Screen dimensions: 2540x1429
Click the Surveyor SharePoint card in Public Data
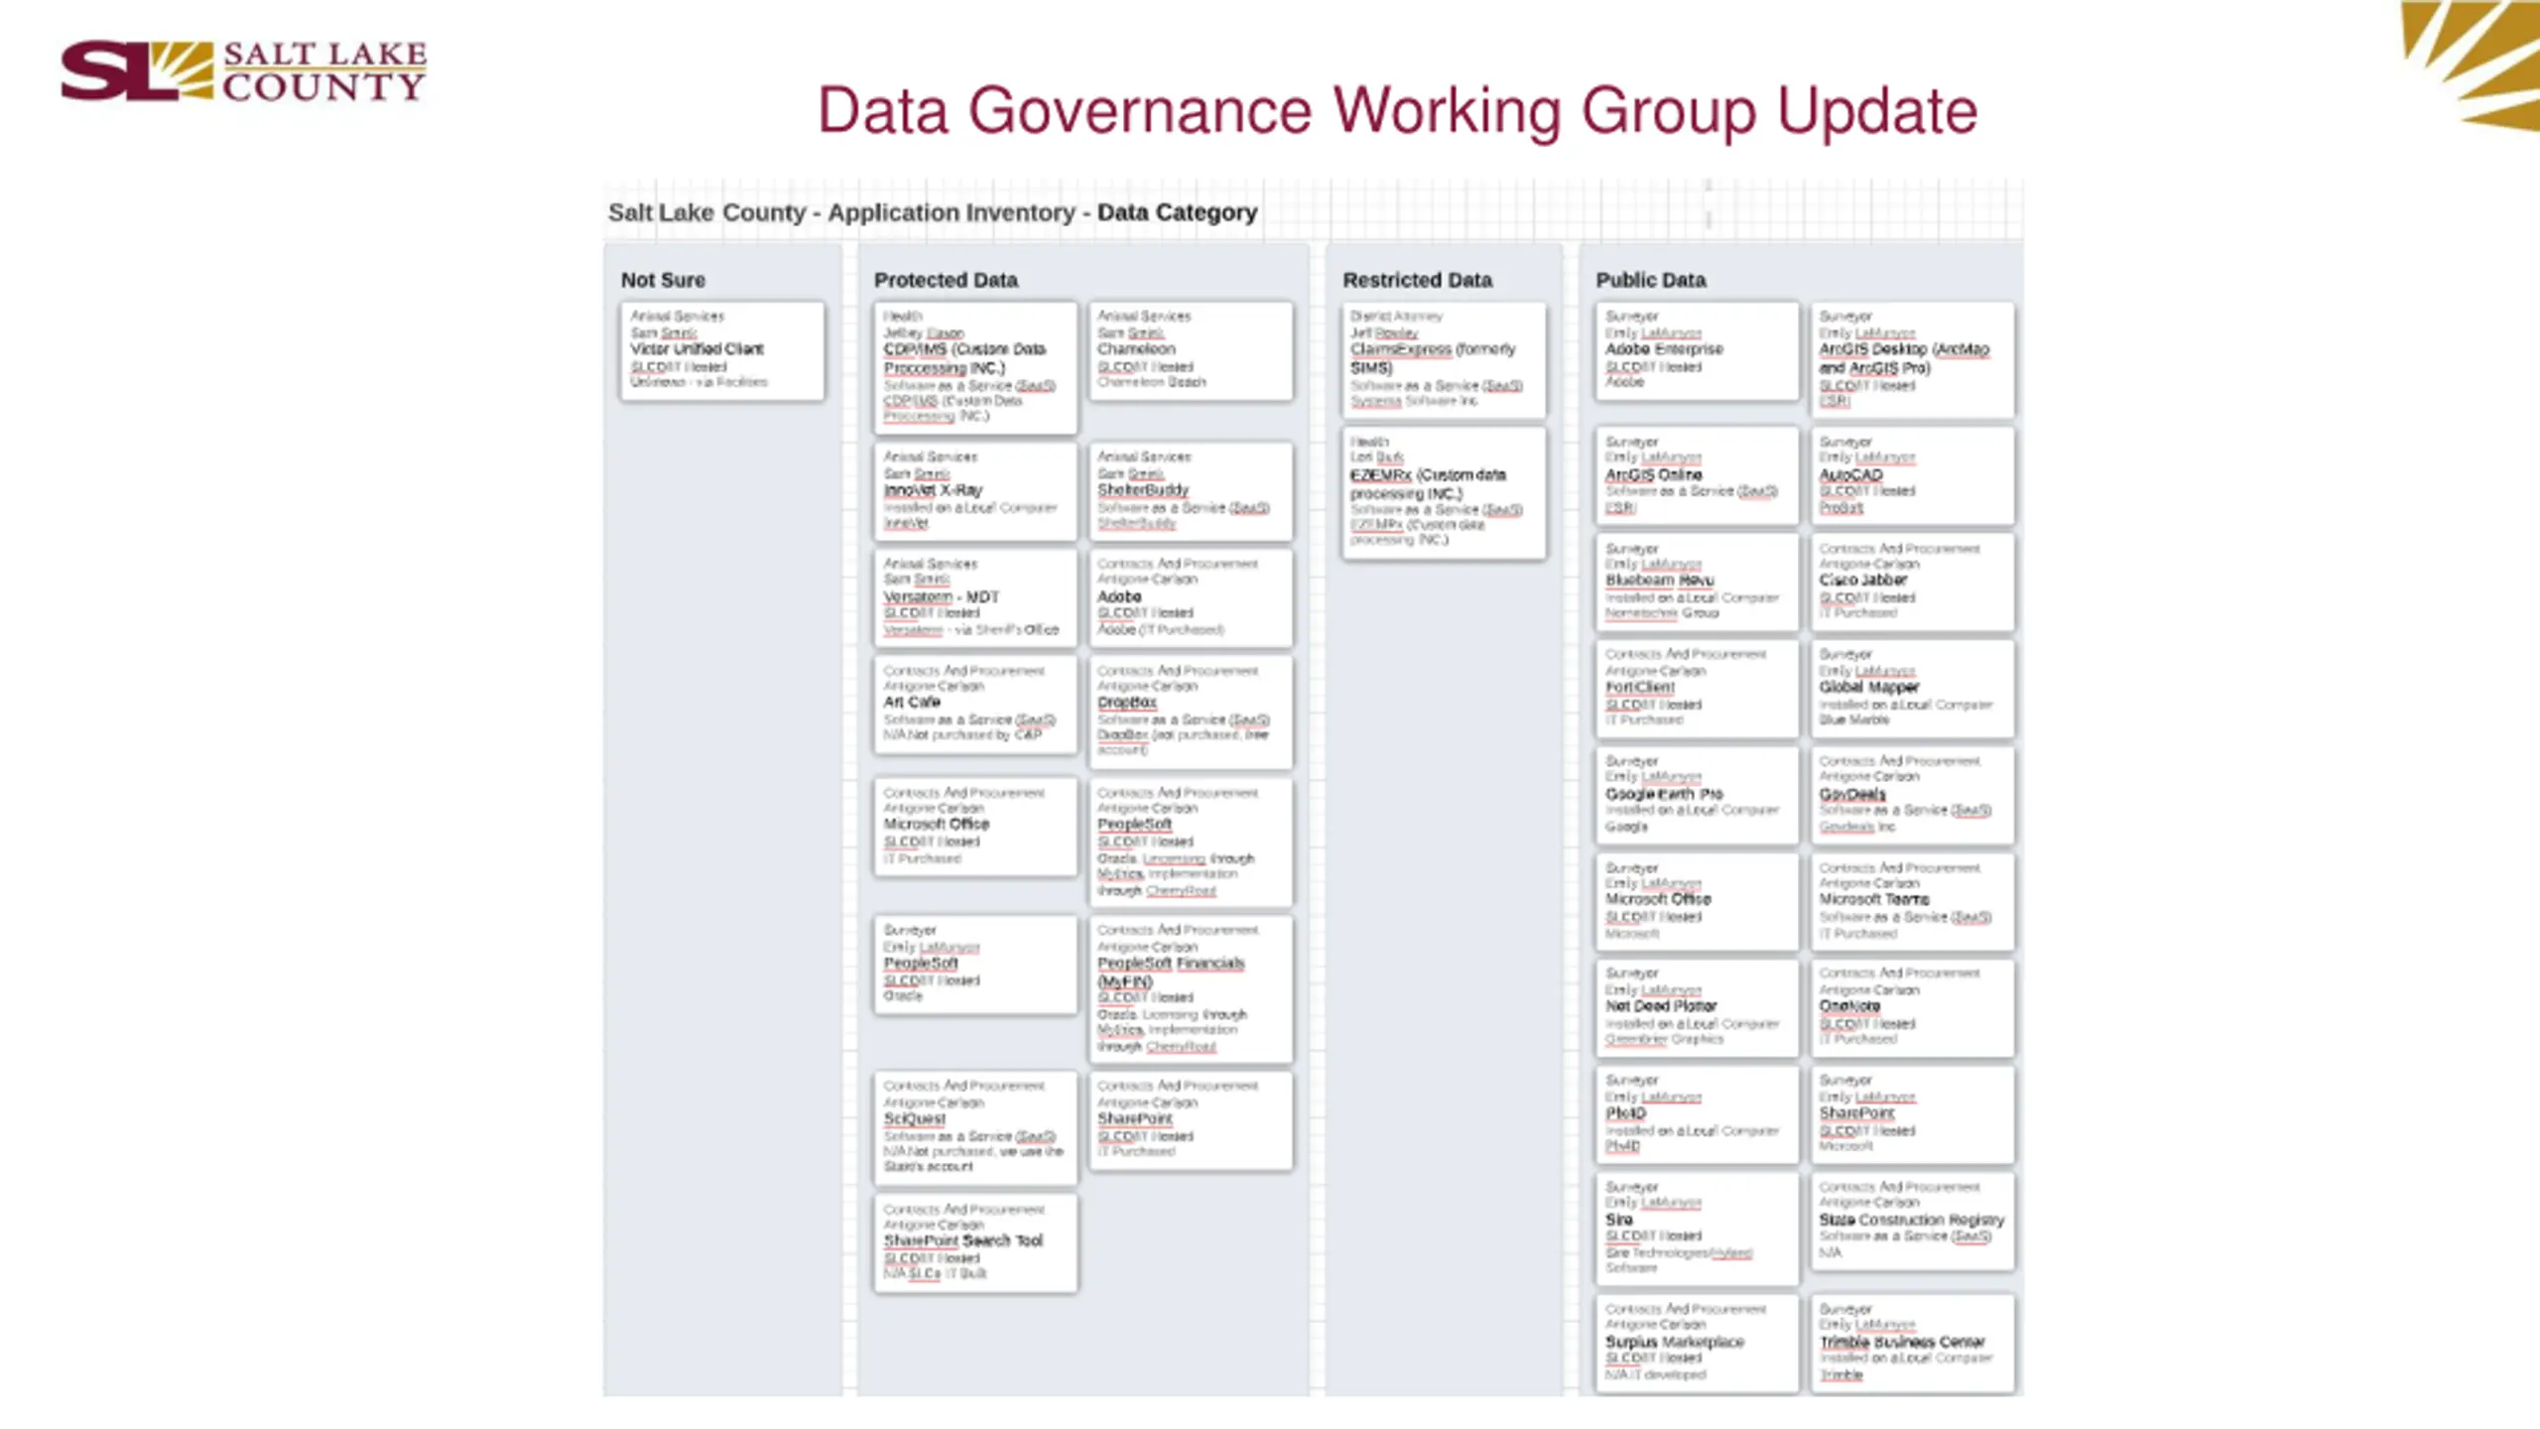[1913, 1115]
